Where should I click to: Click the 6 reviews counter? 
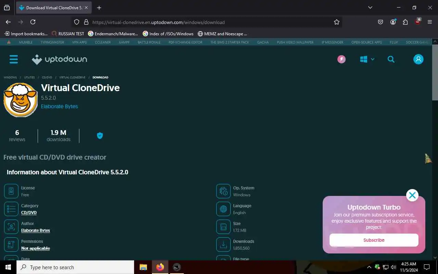click(17, 136)
